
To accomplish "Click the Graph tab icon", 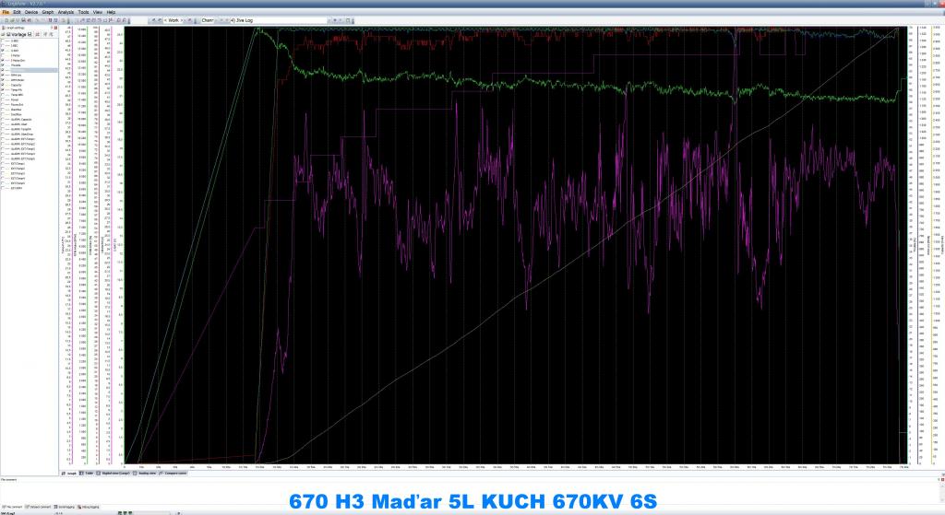I will (63, 473).
